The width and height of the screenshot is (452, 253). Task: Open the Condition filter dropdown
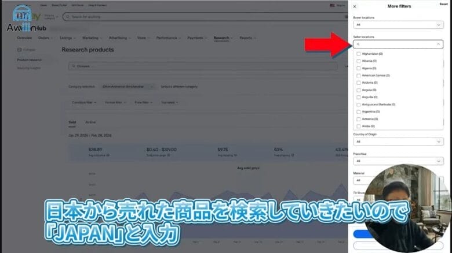click(x=84, y=102)
